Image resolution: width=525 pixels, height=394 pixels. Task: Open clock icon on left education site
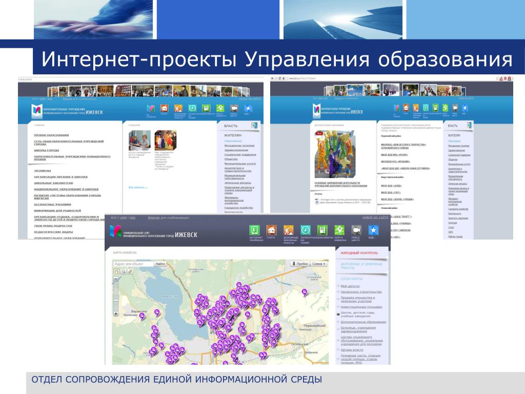tap(192, 108)
